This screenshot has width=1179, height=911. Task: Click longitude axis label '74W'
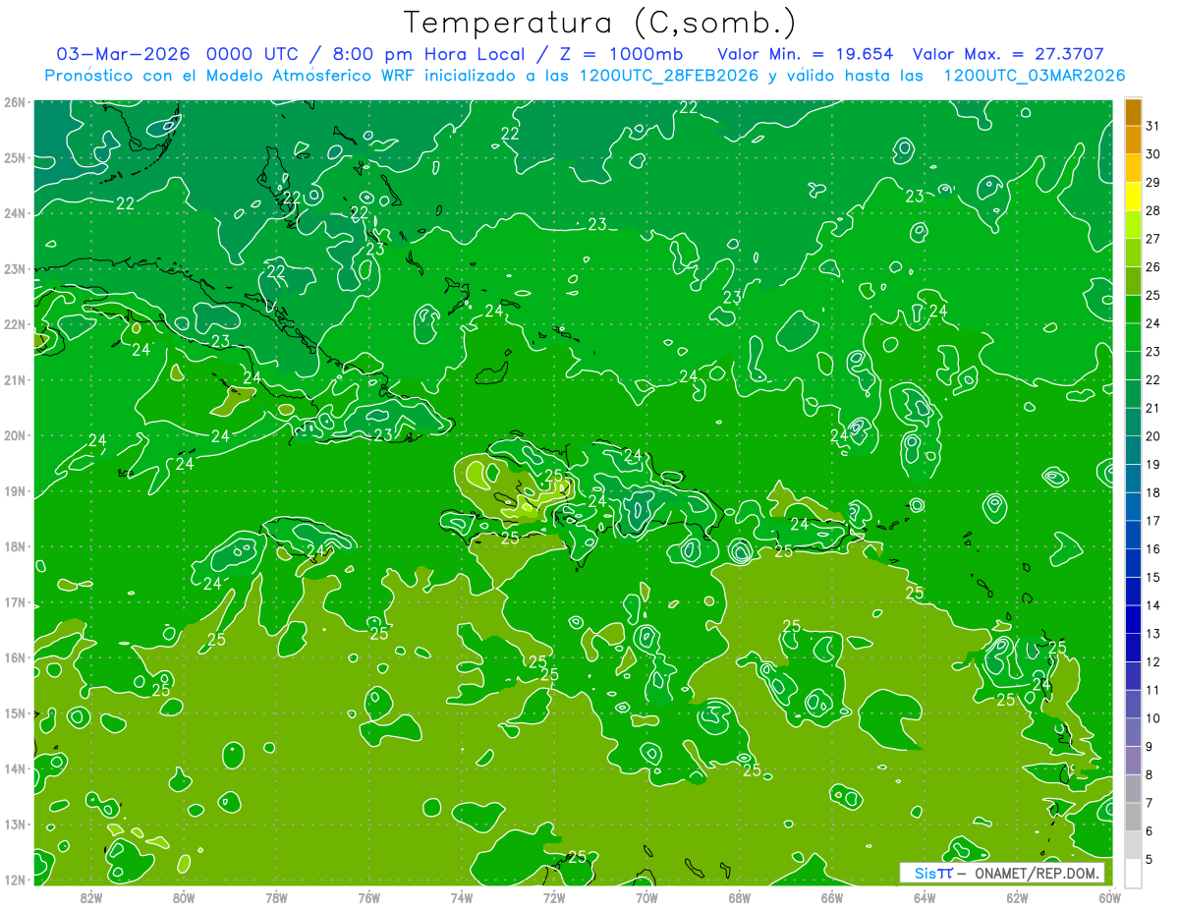(462, 897)
